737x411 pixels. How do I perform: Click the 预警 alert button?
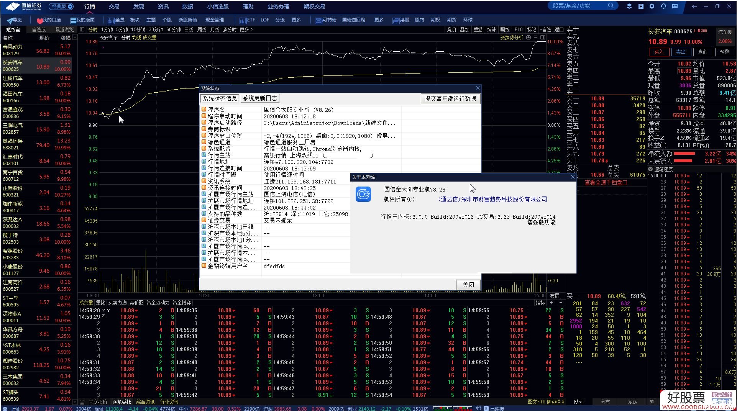(x=725, y=52)
